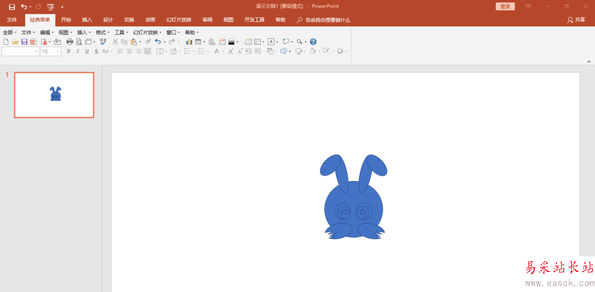Open the grayscale color mode swatch
The image size is (595, 292).
[x=232, y=42]
